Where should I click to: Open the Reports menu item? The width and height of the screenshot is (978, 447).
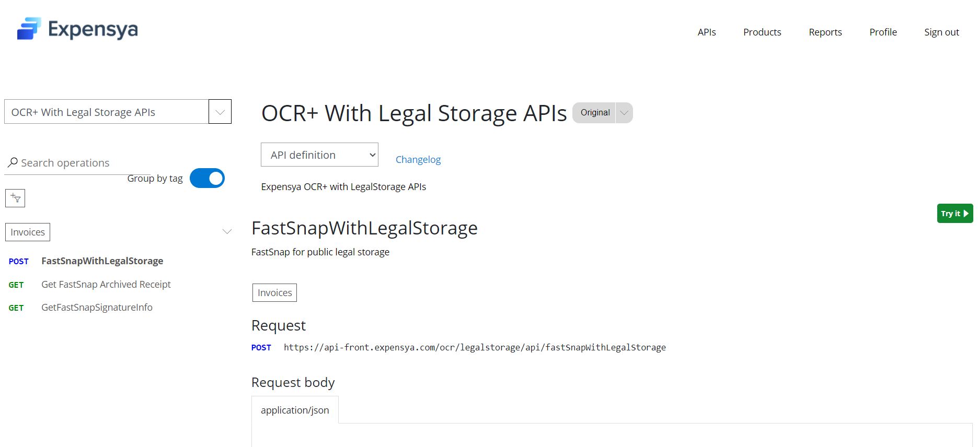click(825, 32)
